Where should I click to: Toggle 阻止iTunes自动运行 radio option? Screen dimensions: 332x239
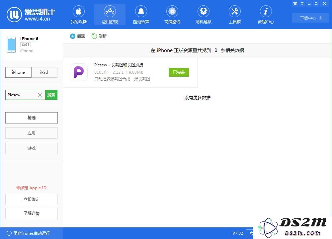point(28,233)
